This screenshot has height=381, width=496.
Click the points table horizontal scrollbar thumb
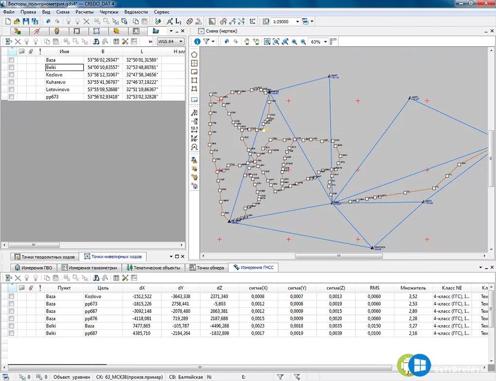(34, 245)
